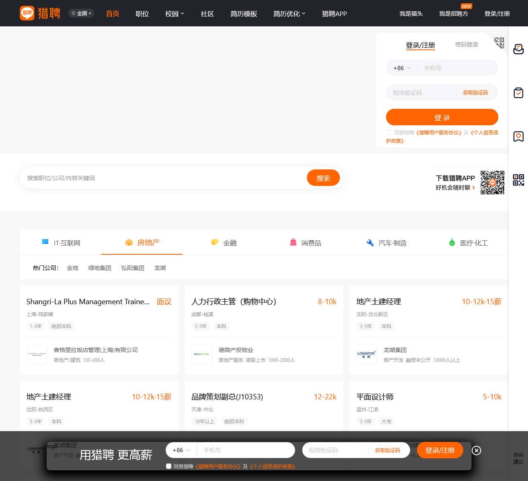The image size is (528, 481).
Task: Click the 消费品 shopping bag icon
Action: pos(293,242)
